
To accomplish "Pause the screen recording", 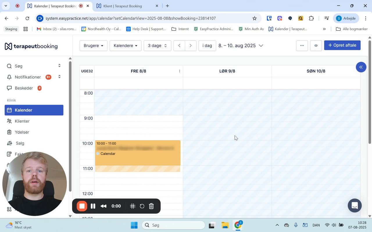I will click(93, 206).
